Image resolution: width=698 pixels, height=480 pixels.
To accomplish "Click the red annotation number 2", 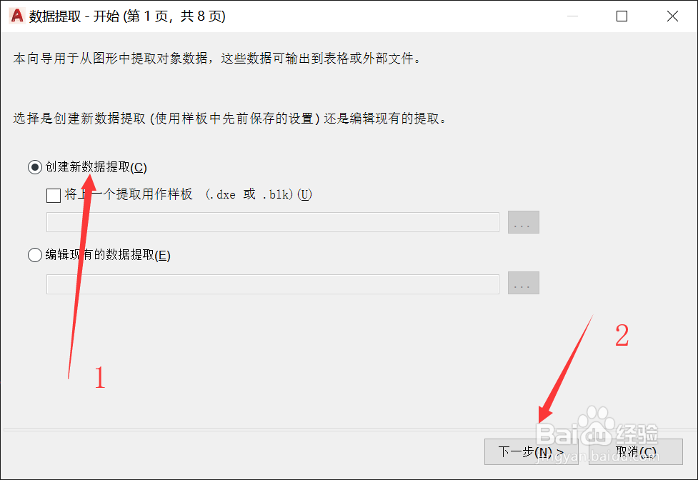I will click(x=622, y=336).
